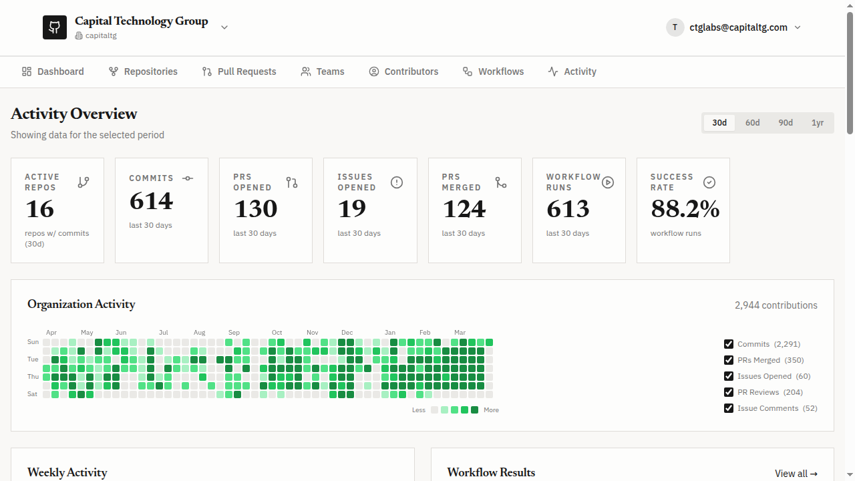The image size is (855, 481).
Task: Click the Dashboard grid icon in navigation
Action: (27, 71)
